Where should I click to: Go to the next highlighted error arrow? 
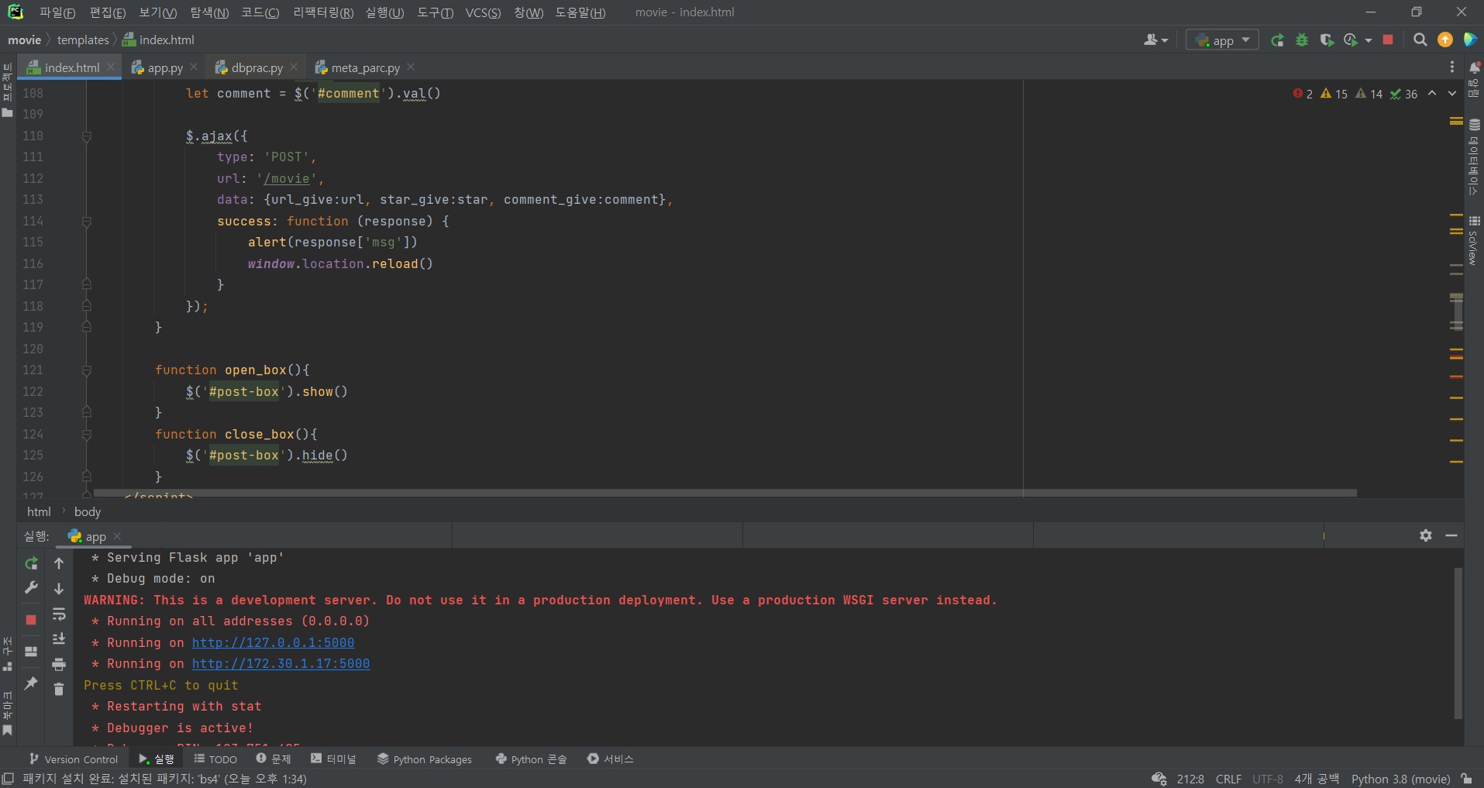[x=1452, y=94]
